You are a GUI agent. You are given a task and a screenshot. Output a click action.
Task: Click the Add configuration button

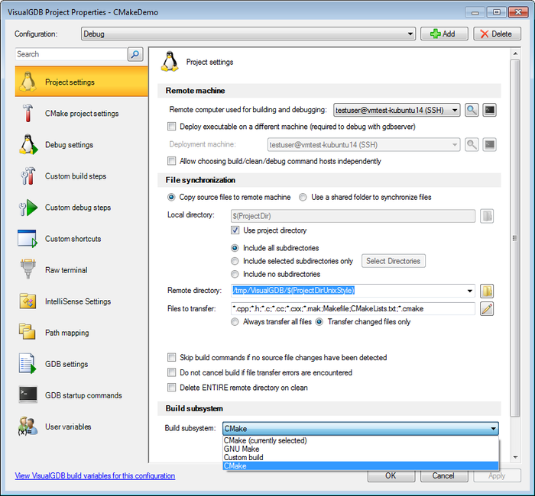(444, 34)
